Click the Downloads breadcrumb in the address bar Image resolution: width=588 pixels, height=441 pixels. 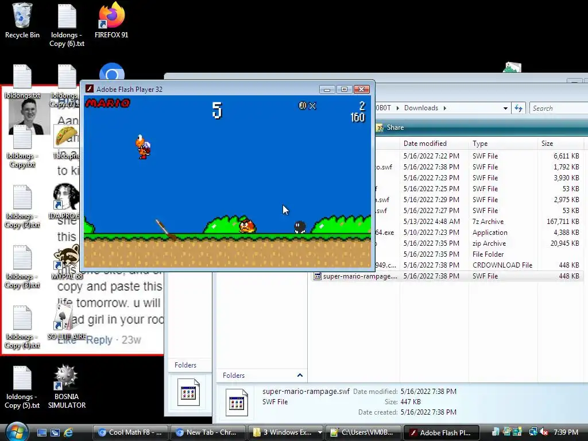421,108
